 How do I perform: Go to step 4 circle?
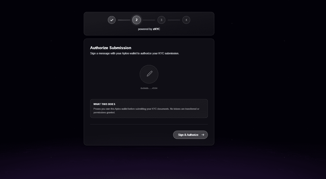click(x=186, y=20)
